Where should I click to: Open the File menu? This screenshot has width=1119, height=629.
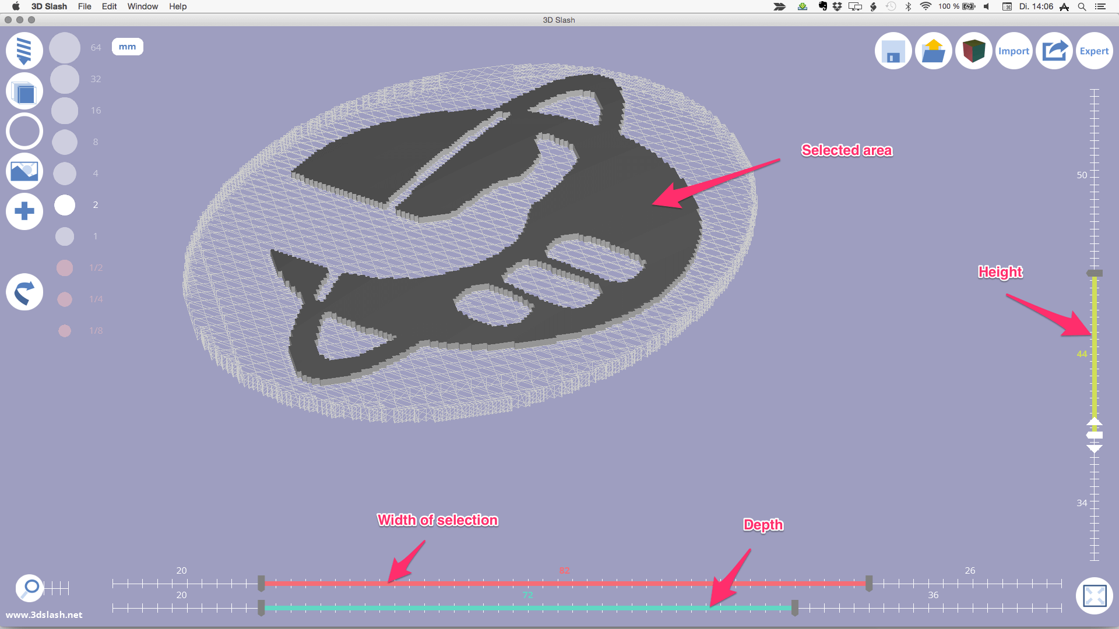[85, 6]
